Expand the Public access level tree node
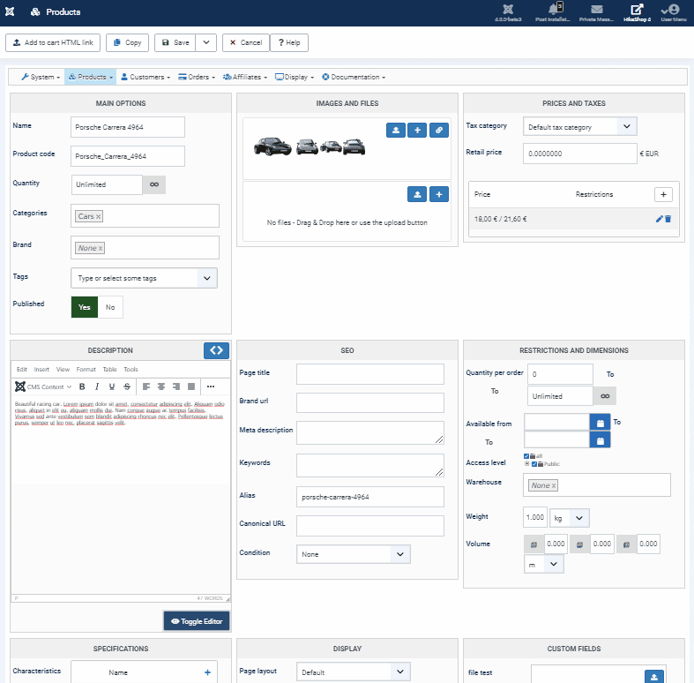The image size is (694, 683). point(526,464)
